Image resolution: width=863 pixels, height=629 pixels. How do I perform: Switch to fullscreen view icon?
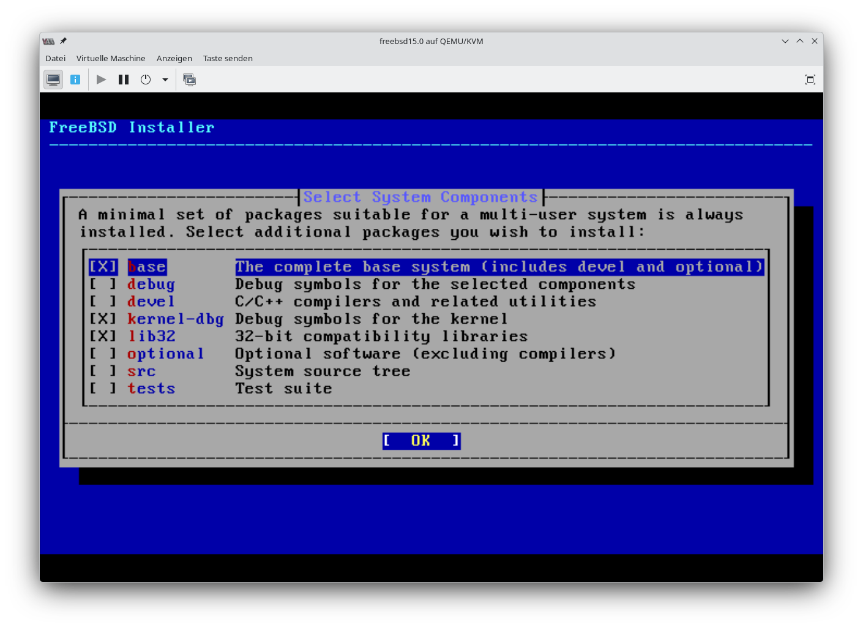[x=810, y=80]
